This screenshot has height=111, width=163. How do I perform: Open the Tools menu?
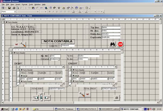(x=31, y=5)
